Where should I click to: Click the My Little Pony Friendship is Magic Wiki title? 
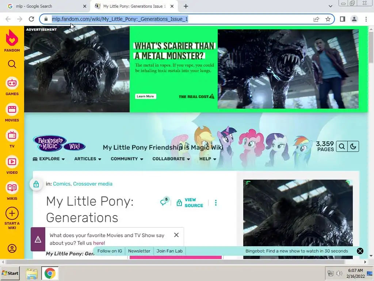(x=163, y=147)
